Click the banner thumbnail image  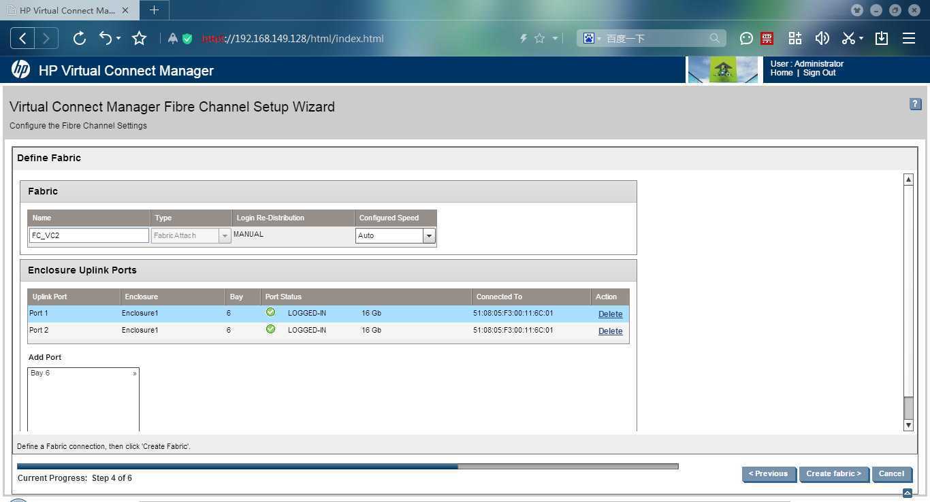tap(723, 70)
